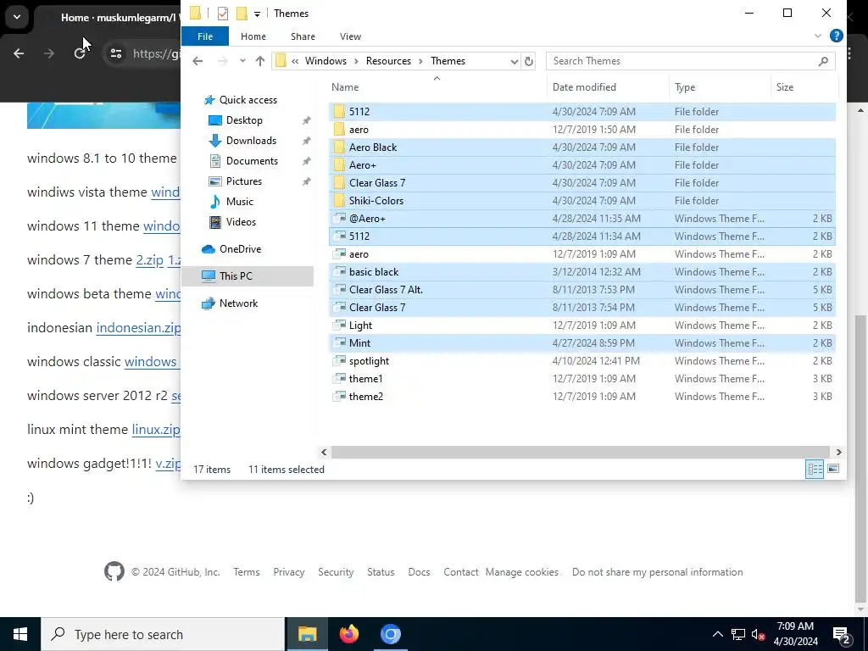Open the File ribbon tab
Screen dimensions: 868x651
(205, 36)
